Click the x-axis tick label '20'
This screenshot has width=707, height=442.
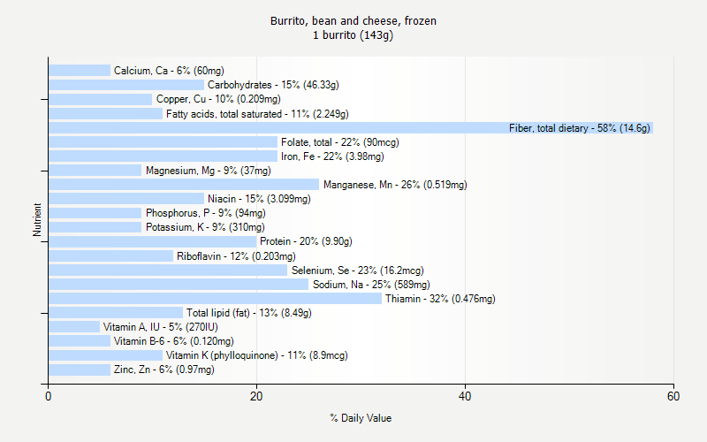pos(256,396)
